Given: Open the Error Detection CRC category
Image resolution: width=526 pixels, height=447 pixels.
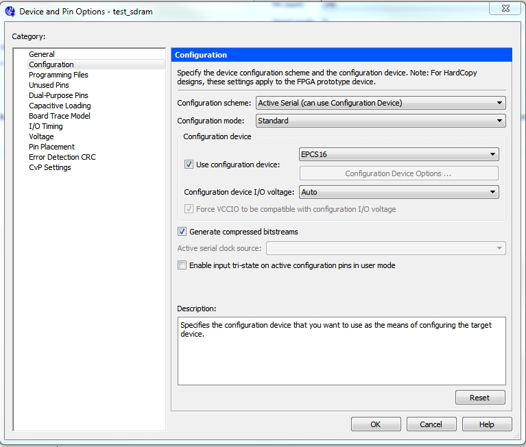Looking at the screenshot, I should [62, 157].
